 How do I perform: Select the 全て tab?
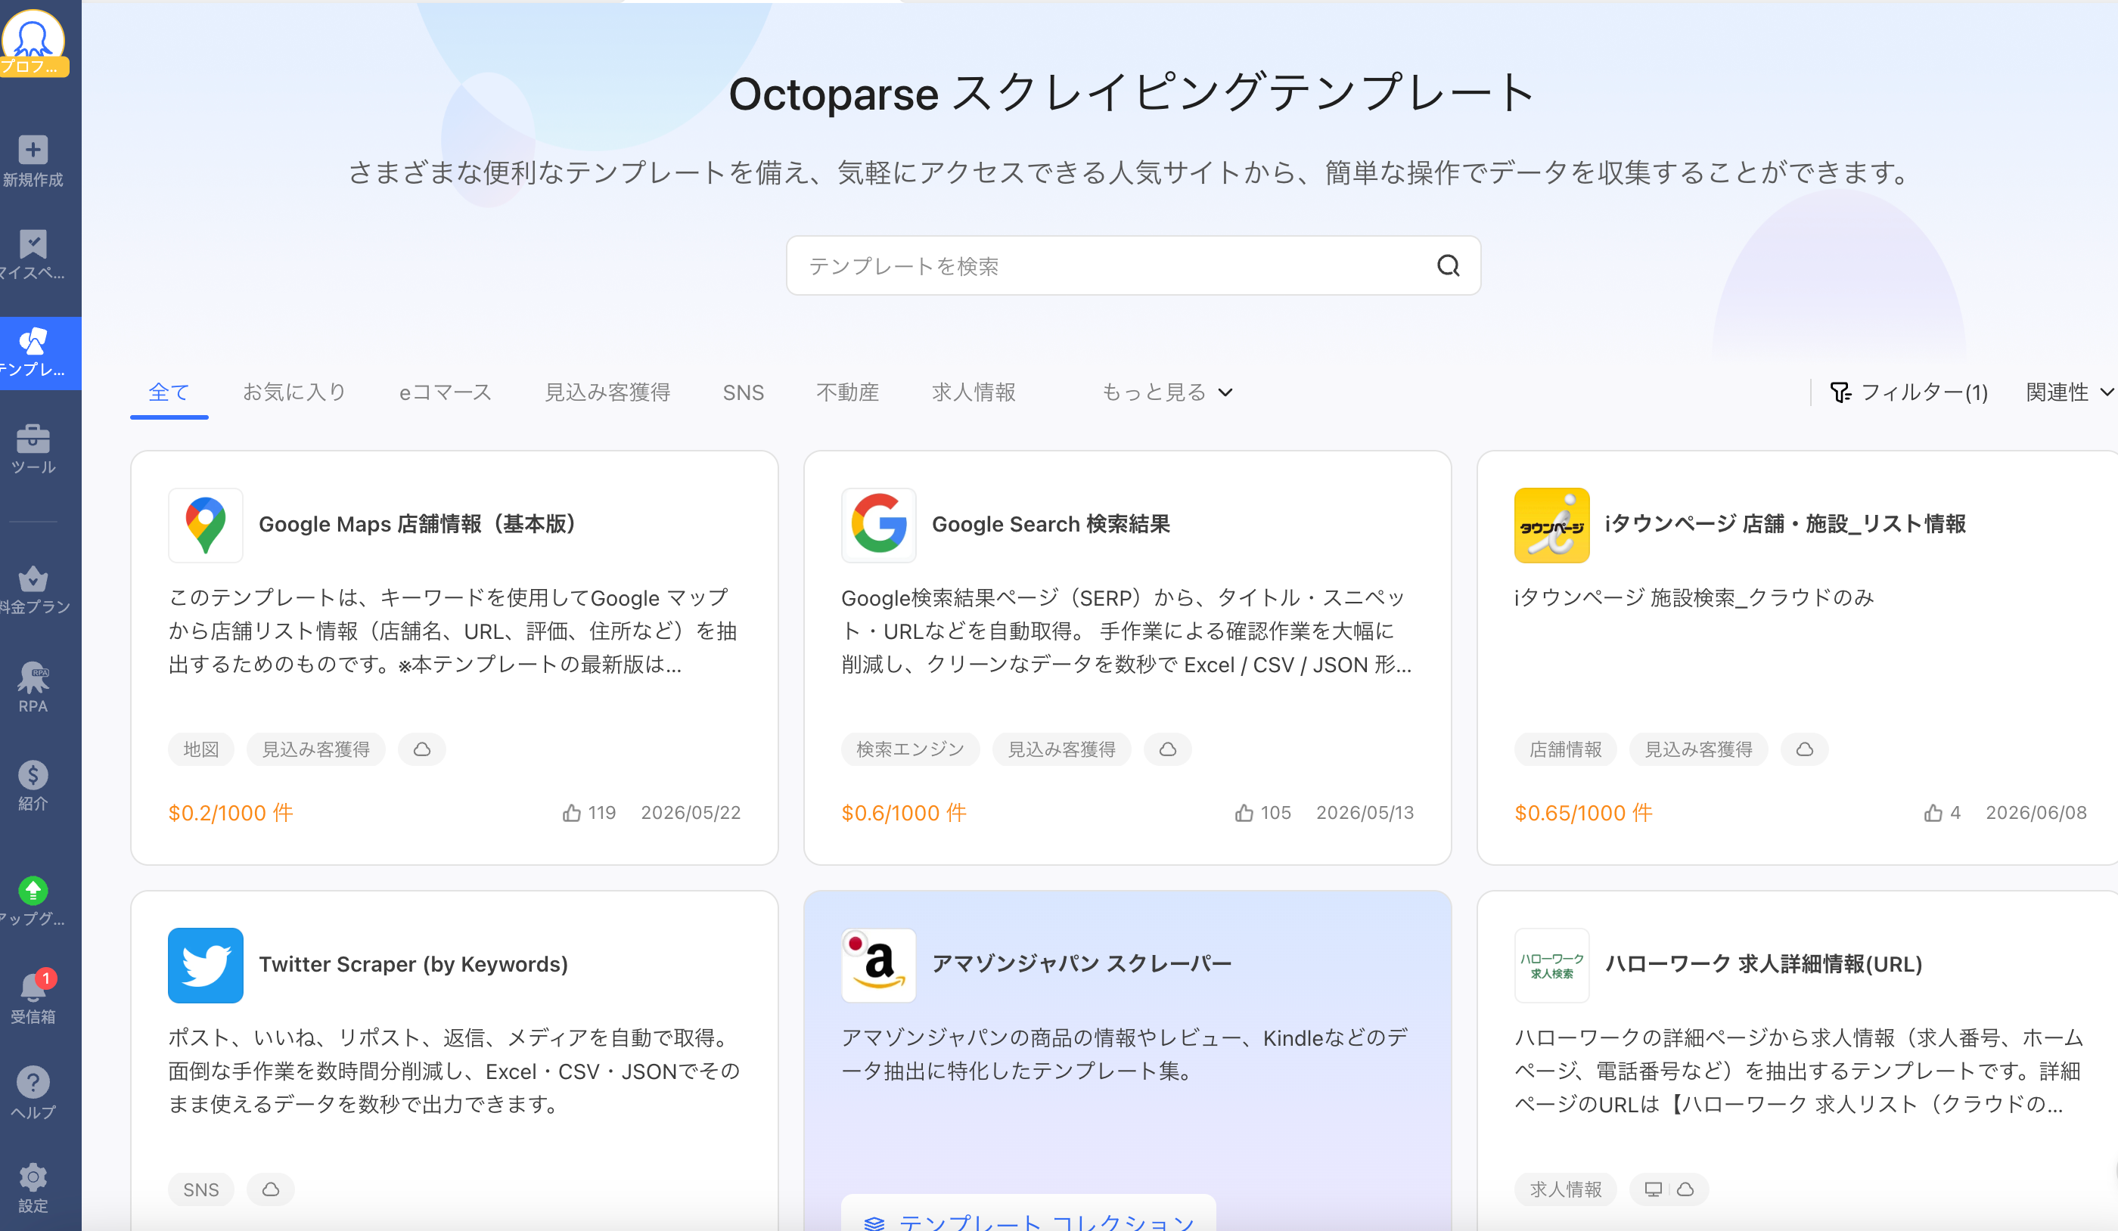click(x=169, y=392)
